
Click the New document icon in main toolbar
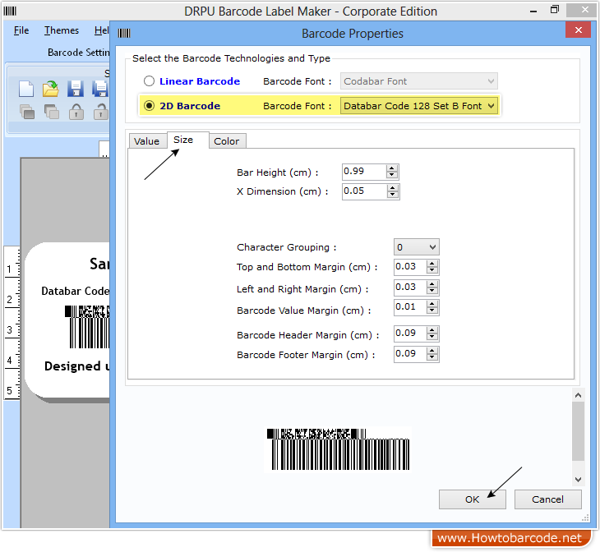tap(26, 89)
